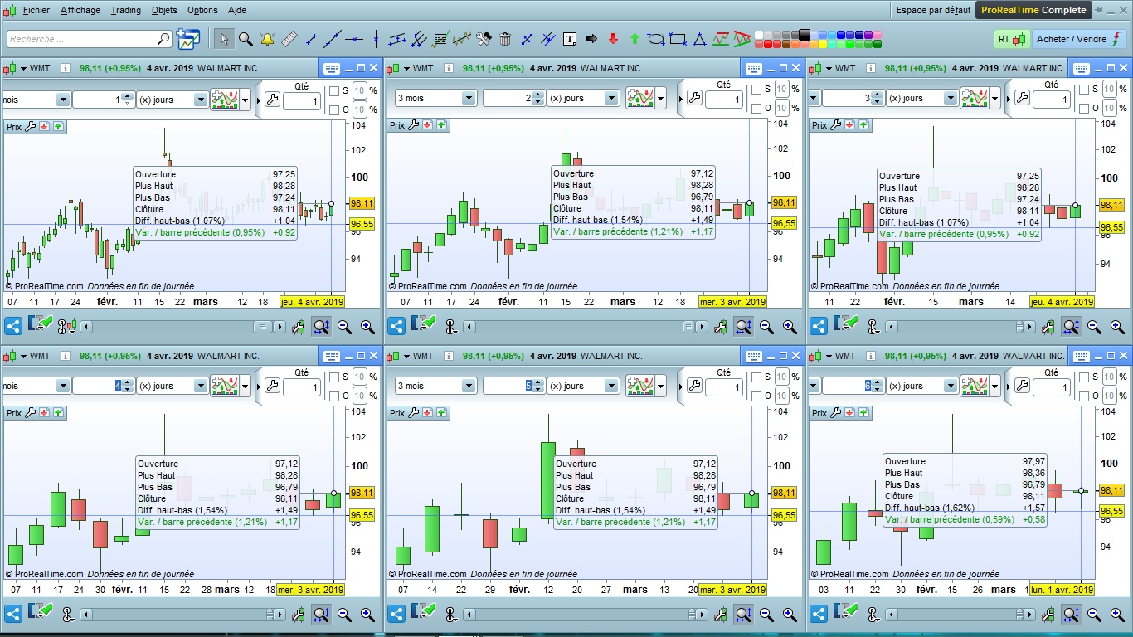Insert a black right arrow marker
The width and height of the screenshot is (1133, 637).
[x=591, y=39]
